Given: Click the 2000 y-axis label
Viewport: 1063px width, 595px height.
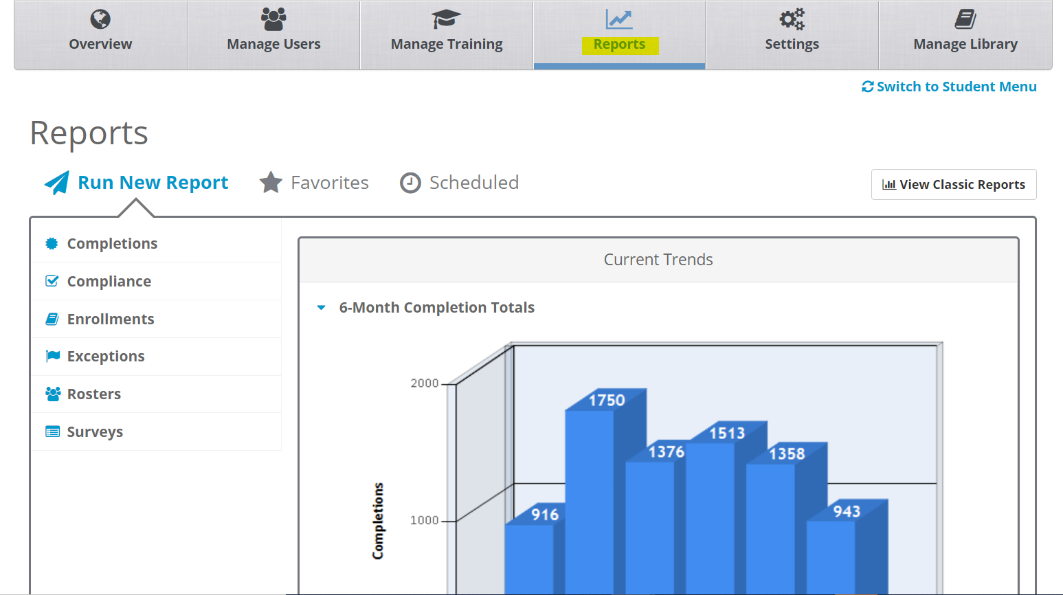Looking at the screenshot, I should [425, 383].
